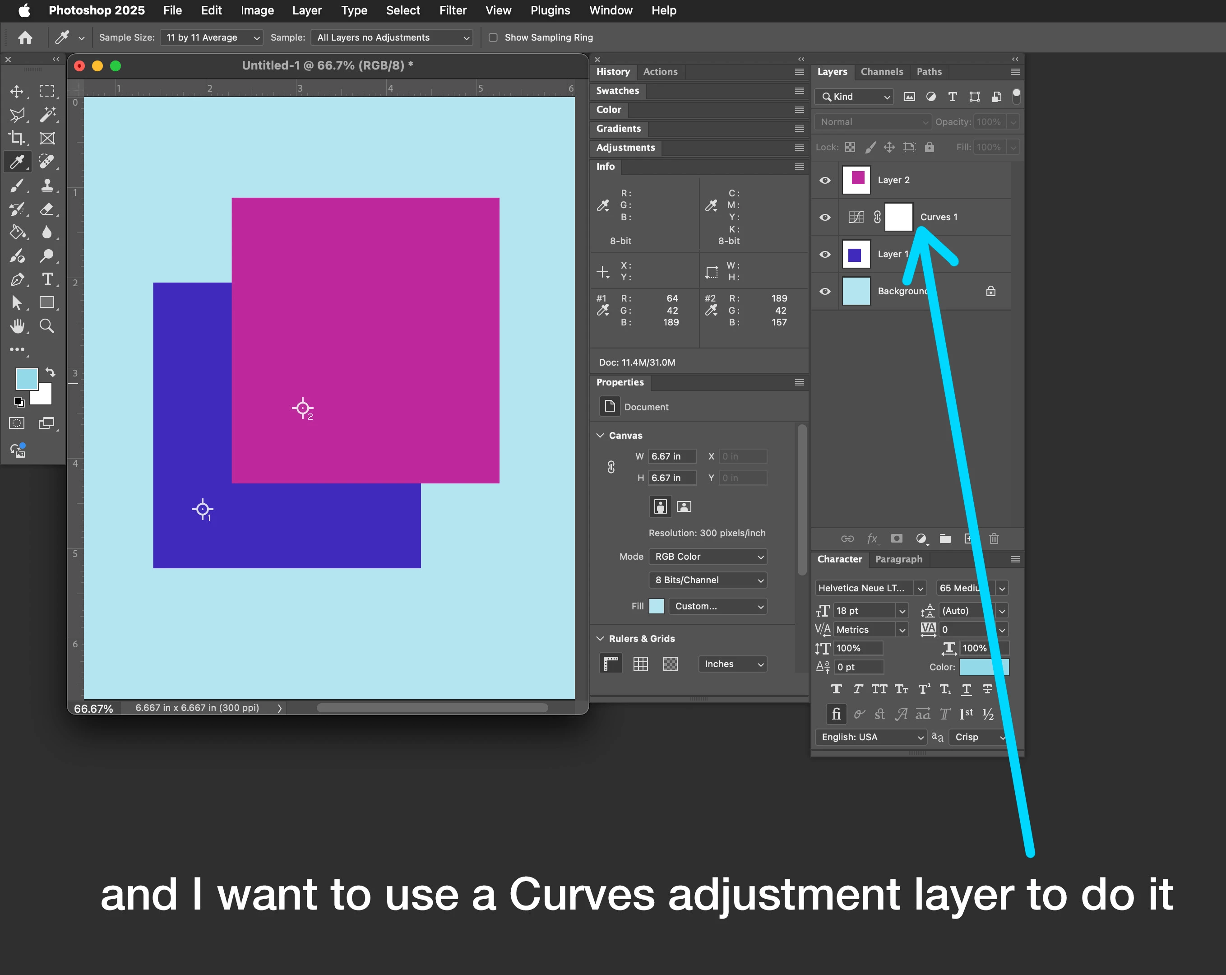The height and width of the screenshot is (975, 1226).
Task: Hide Layer 2 with its eye icon
Action: [x=824, y=180]
